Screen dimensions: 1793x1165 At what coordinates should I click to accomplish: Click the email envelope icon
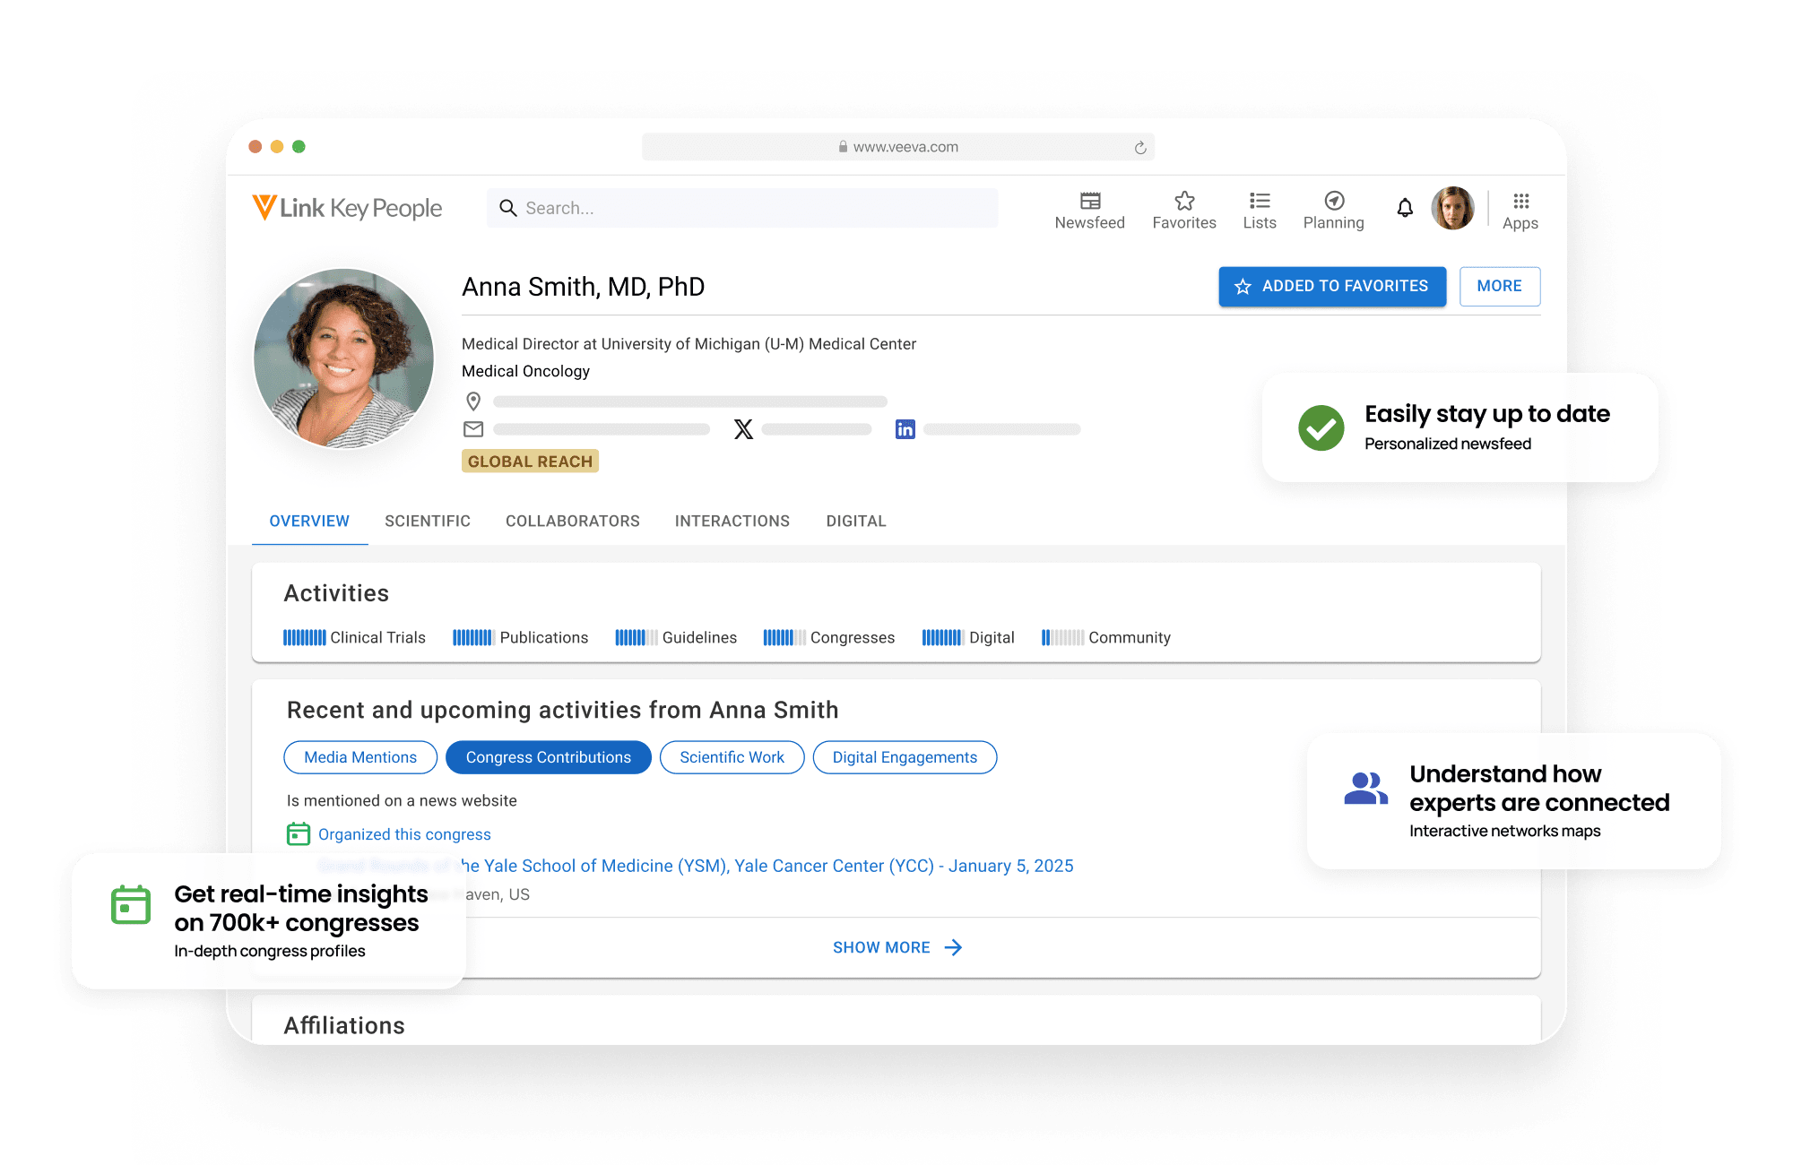coord(473,429)
